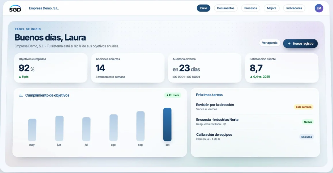Screen dimensions: 333x173
Task: Click the Ver agenda button
Action: pyautogui.click(x=269, y=43)
